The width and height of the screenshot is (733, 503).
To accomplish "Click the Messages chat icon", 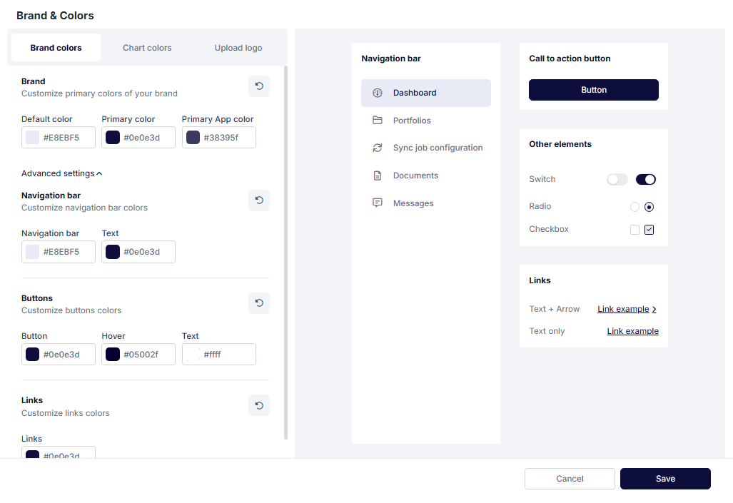I will pos(378,203).
